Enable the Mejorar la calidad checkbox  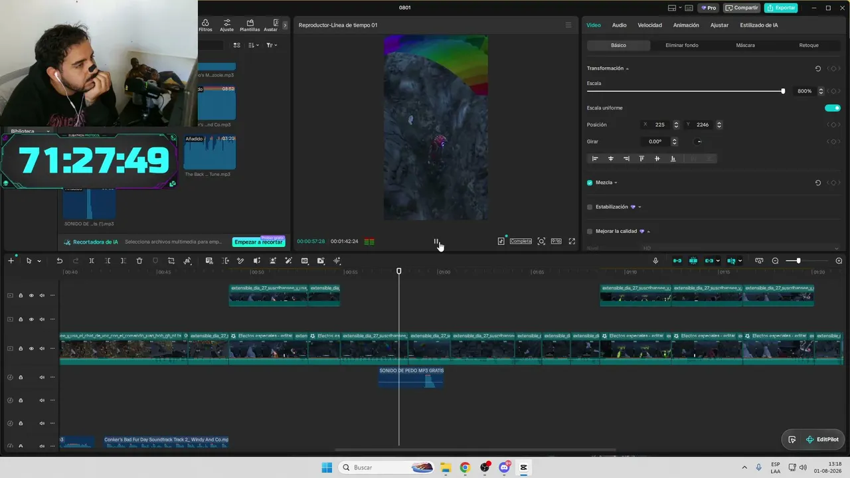click(x=590, y=232)
